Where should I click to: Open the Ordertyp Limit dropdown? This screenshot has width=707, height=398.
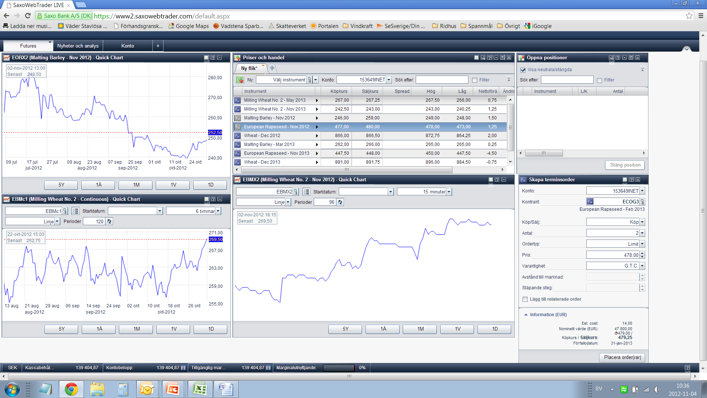click(642, 244)
